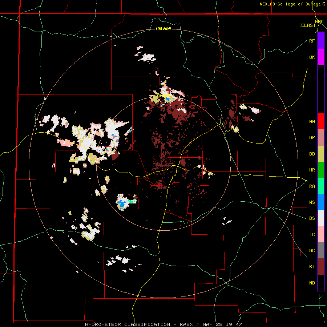Screen dimensions: 327x327
Task: Click the HHC label above legend
Action: tap(319, 22)
